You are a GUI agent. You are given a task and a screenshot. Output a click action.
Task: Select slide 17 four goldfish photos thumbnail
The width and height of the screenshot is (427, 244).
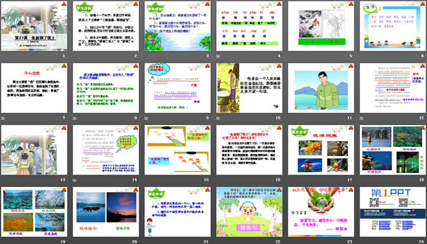pos(321,150)
